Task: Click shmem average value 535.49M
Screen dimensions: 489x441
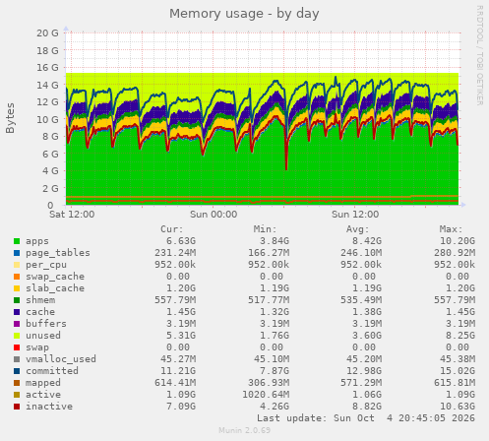Action: (361, 300)
